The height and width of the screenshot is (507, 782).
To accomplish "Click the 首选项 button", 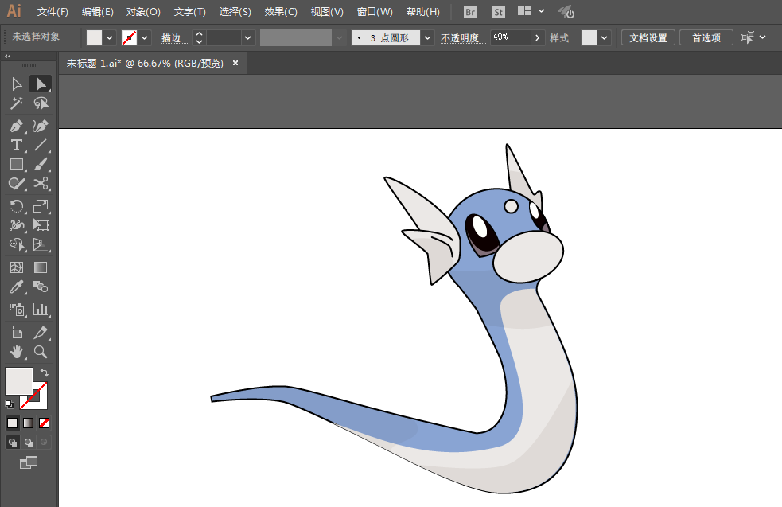I will coord(706,38).
